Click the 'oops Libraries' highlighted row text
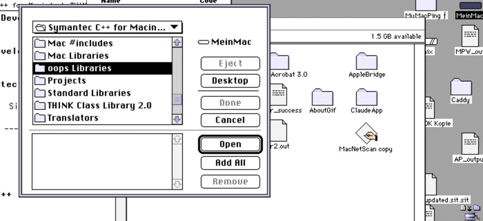Viewport: 483px width, 221px height. pyautogui.click(x=79, y=68)
